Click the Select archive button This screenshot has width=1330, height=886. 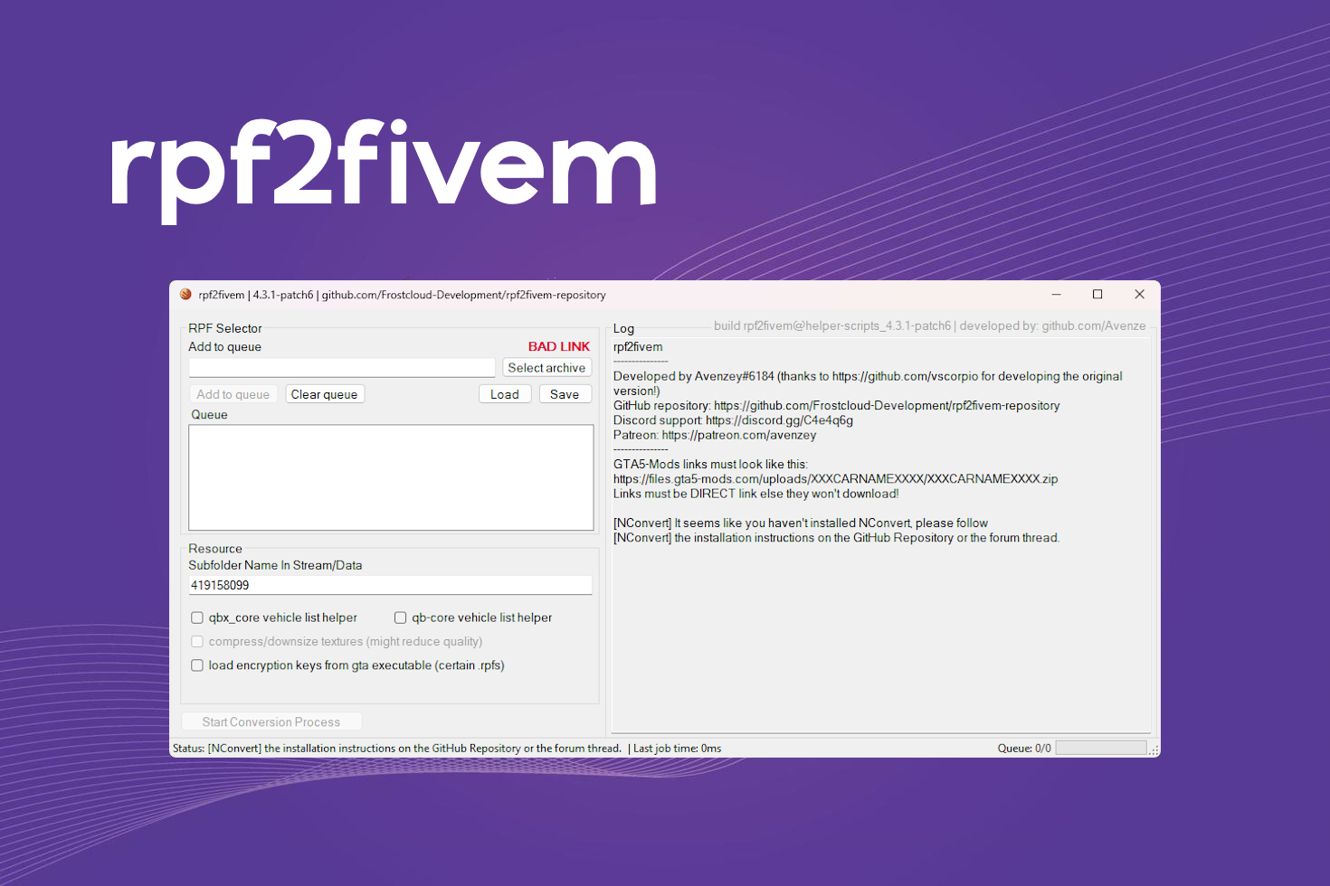(x=546, y=367)
